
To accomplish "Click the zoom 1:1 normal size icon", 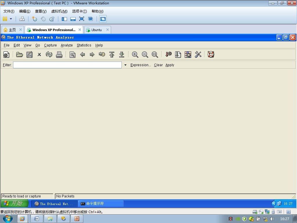I will coord(155,55).
